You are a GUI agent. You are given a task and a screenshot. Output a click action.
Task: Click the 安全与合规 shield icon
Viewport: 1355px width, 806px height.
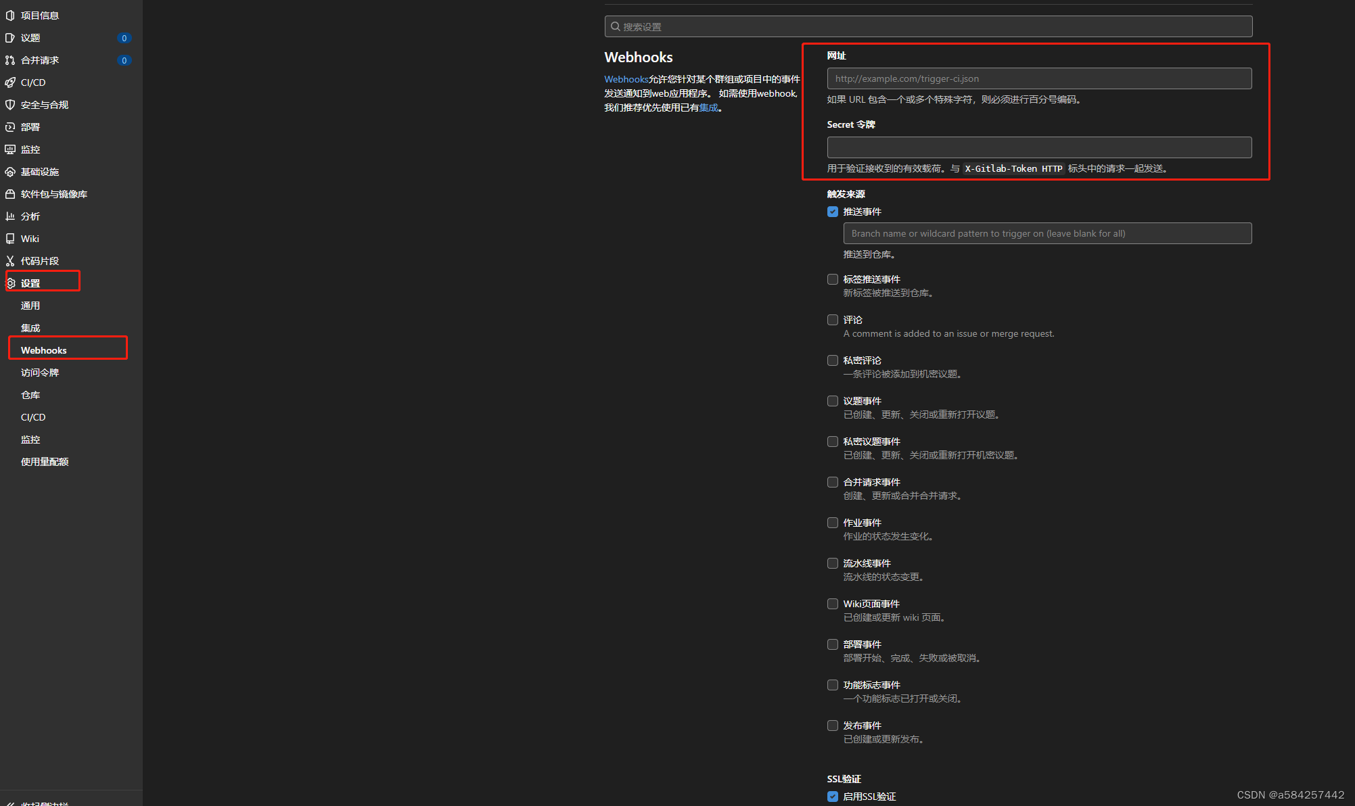tap(10, 105)
